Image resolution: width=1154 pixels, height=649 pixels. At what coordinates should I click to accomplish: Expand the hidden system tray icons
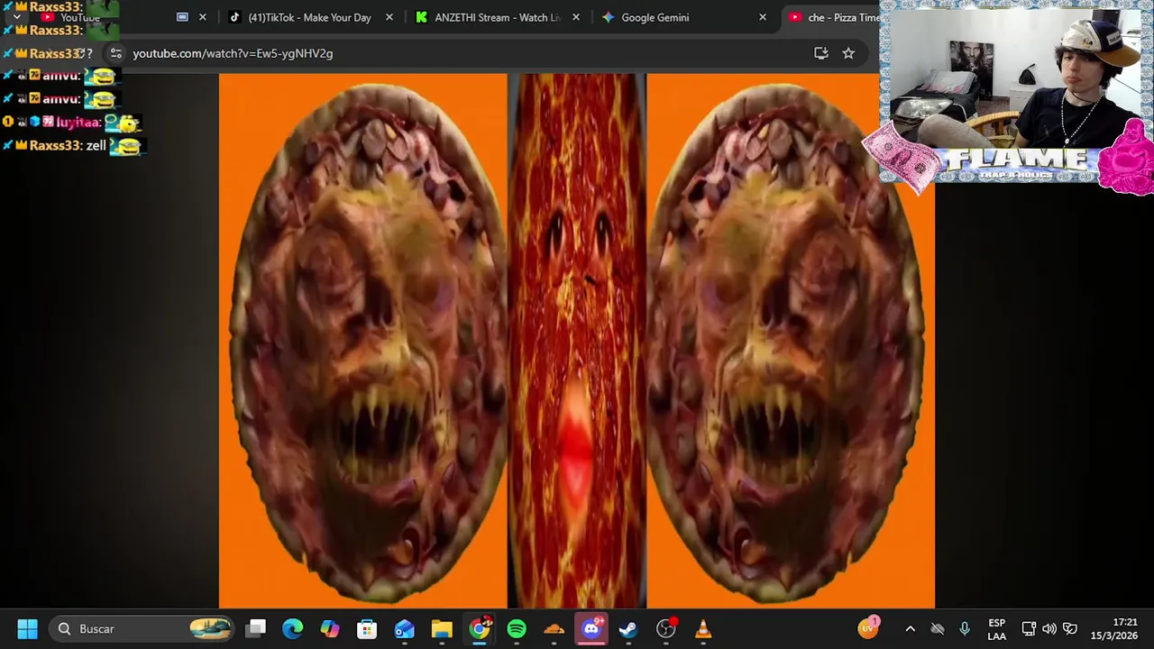(910, 629)
